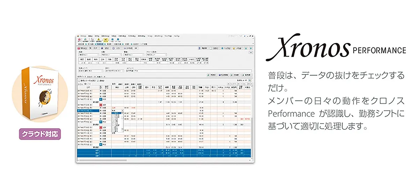
Task: Click the first down-arrow button at top right
Action: click(x=246, y=48)
